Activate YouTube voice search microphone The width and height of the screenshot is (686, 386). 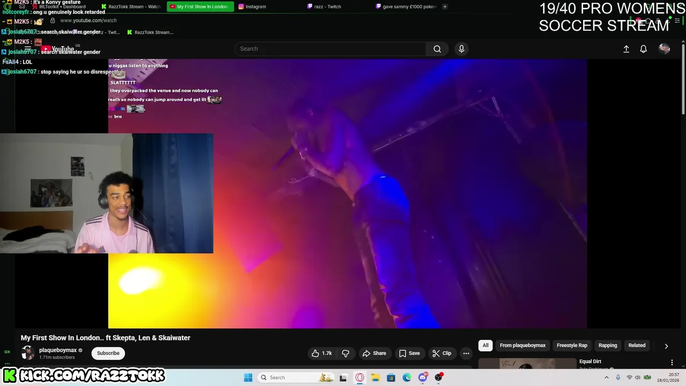pos(461,49)
